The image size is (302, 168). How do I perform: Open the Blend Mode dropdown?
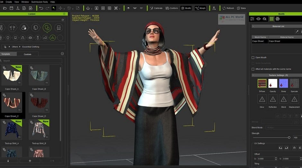click(283, 128)
